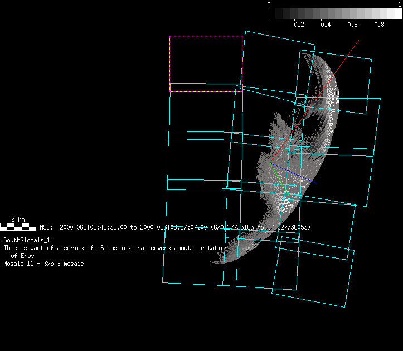Click the start time 2000-066T06:42:39.00
The image size is (403, 351).
point(93,227)
